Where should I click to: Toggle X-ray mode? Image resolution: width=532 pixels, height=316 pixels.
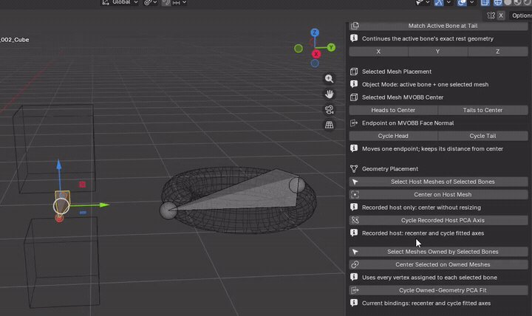[x=485, y=3]
